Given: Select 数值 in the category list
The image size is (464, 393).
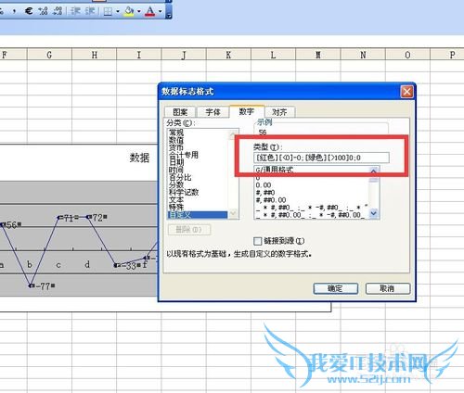Looking at the screenshot, I should [x=176, y=140].
